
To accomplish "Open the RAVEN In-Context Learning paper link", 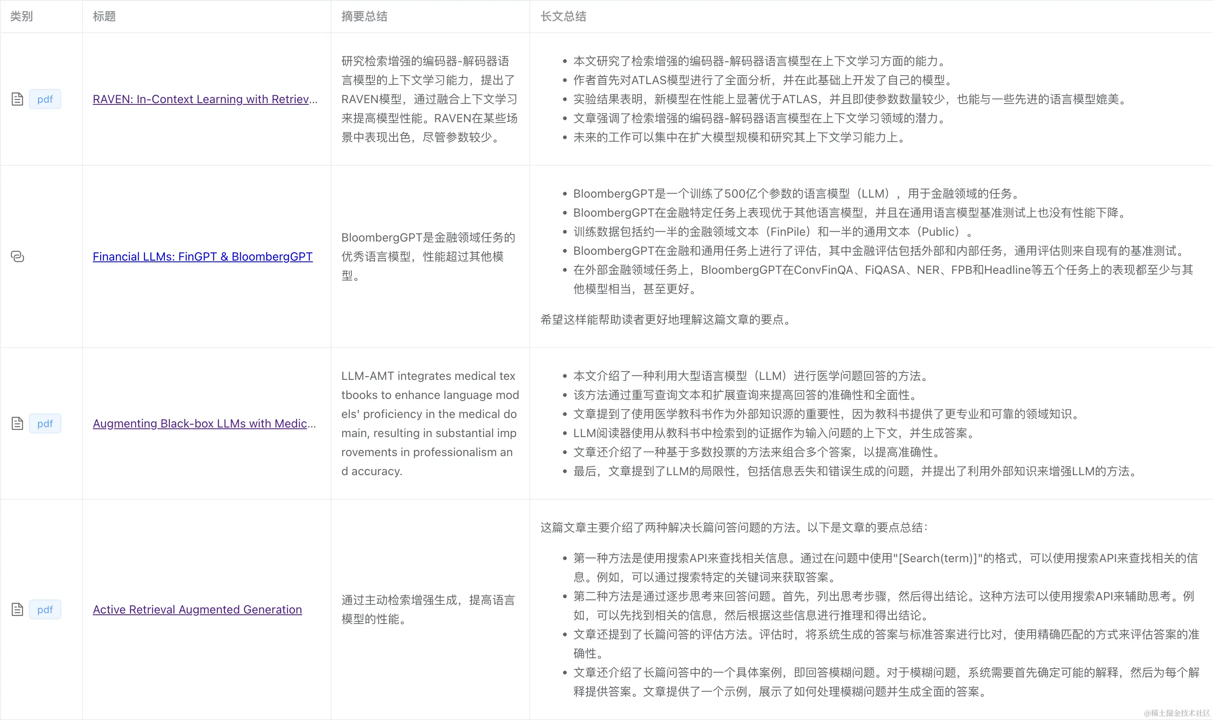I will [x=205, y=99].
